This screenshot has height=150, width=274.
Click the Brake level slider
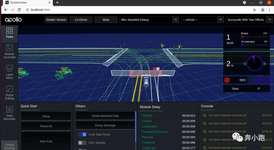254,37
